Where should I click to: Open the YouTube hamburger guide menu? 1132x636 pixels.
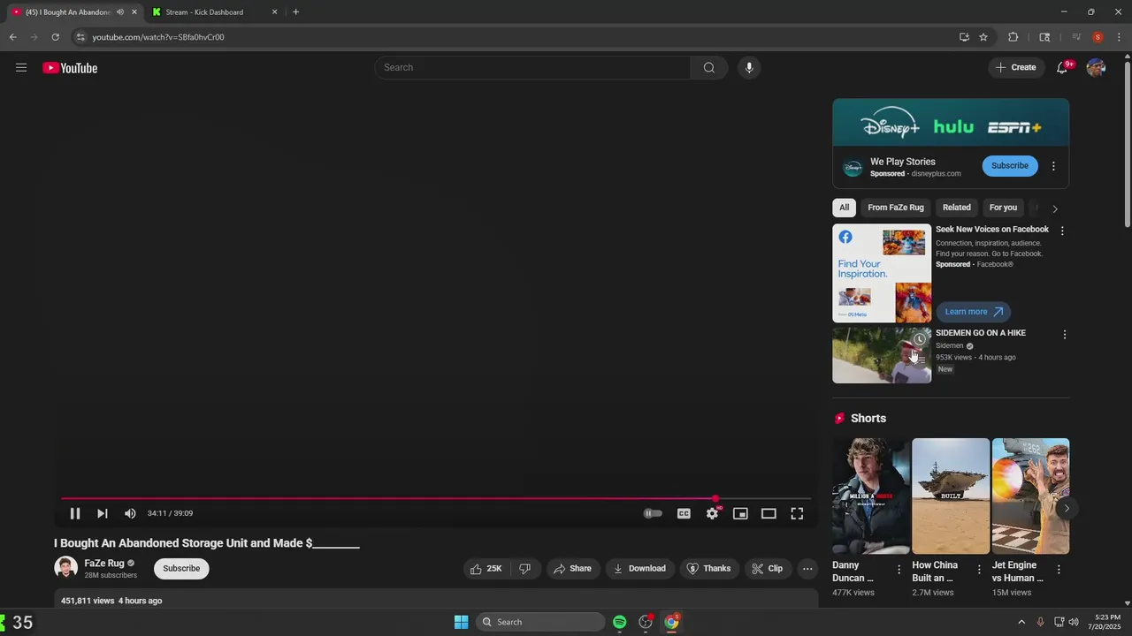[21, 68]
